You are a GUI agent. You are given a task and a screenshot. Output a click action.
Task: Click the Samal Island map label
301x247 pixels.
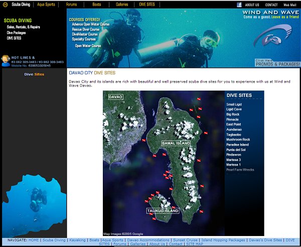tap(176, 143)
